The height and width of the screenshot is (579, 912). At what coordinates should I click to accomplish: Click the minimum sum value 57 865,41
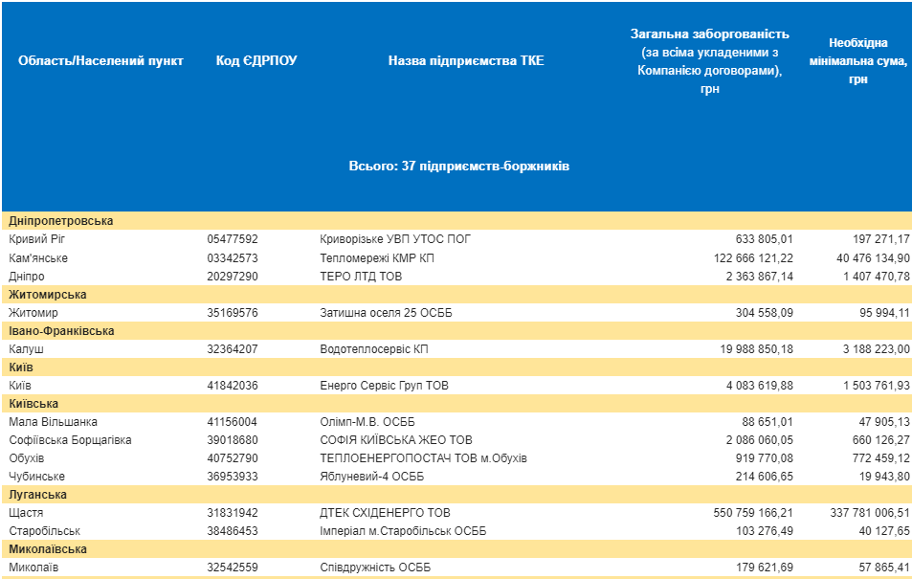point(876,568)
